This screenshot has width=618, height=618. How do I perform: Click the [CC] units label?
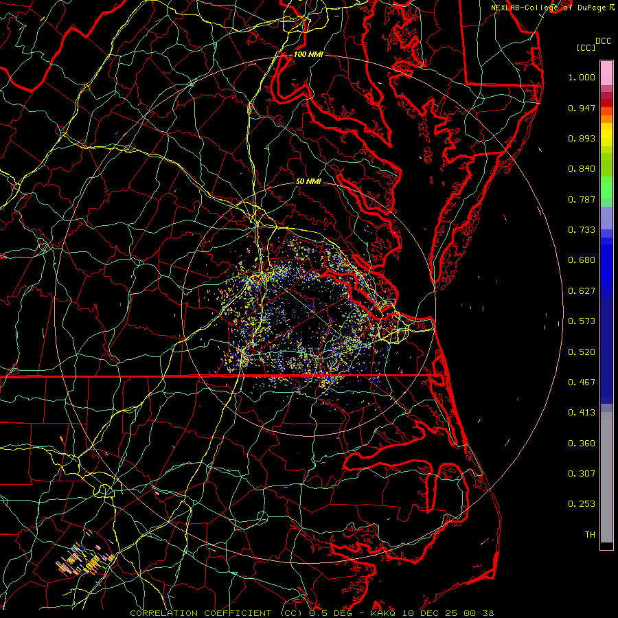586,47
